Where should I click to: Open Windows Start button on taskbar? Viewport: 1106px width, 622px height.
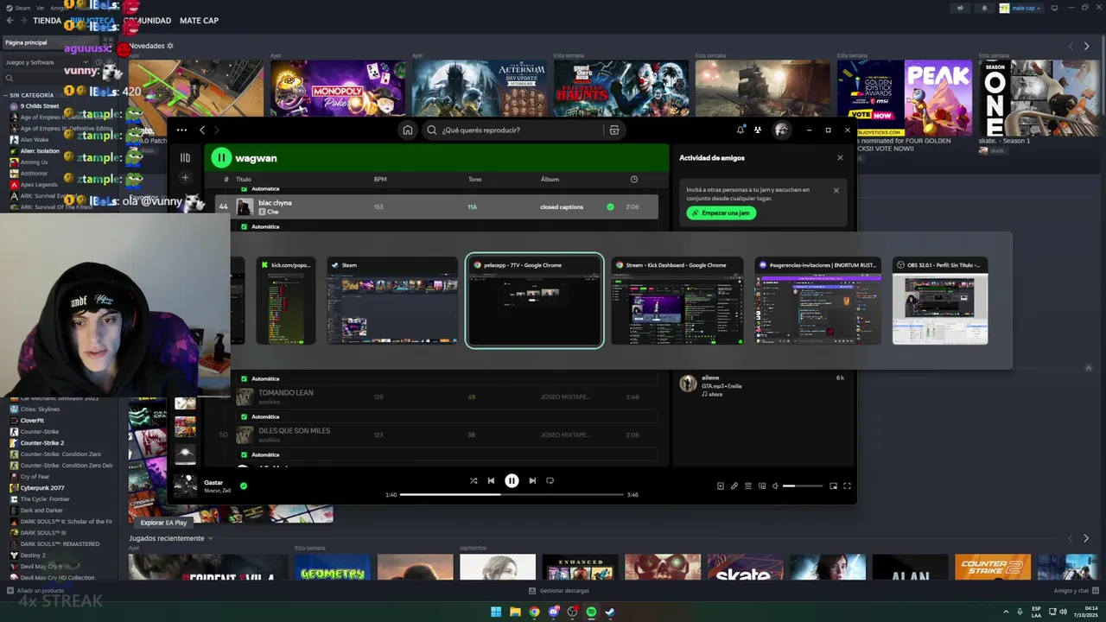(x=496, y=612)
